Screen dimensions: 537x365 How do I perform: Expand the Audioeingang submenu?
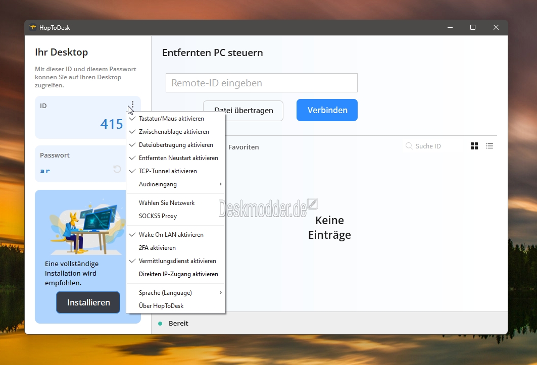[176, 184]
